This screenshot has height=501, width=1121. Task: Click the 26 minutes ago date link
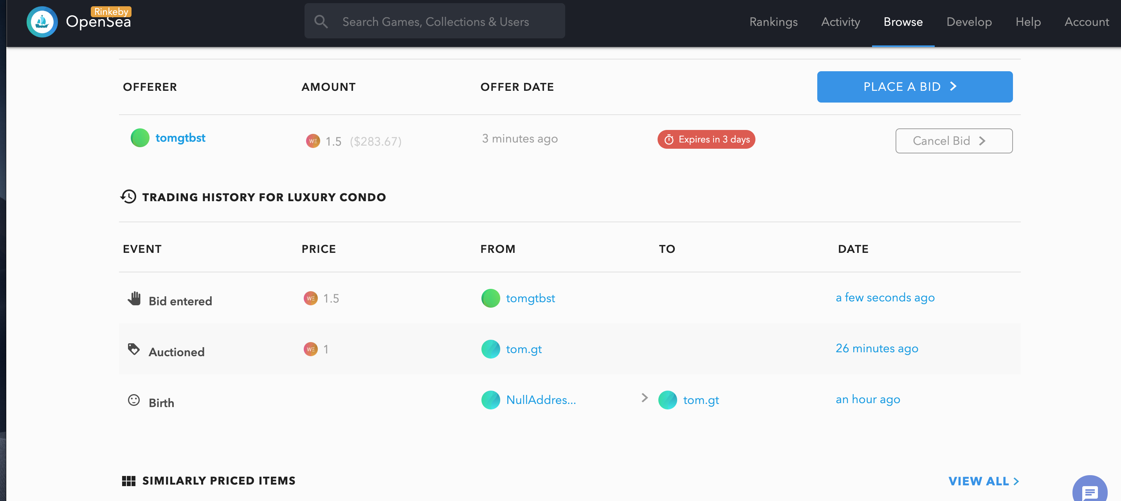[x=876, y=348]
